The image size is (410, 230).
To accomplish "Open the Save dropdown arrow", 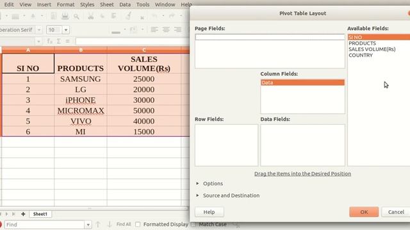I will (42, 16).
